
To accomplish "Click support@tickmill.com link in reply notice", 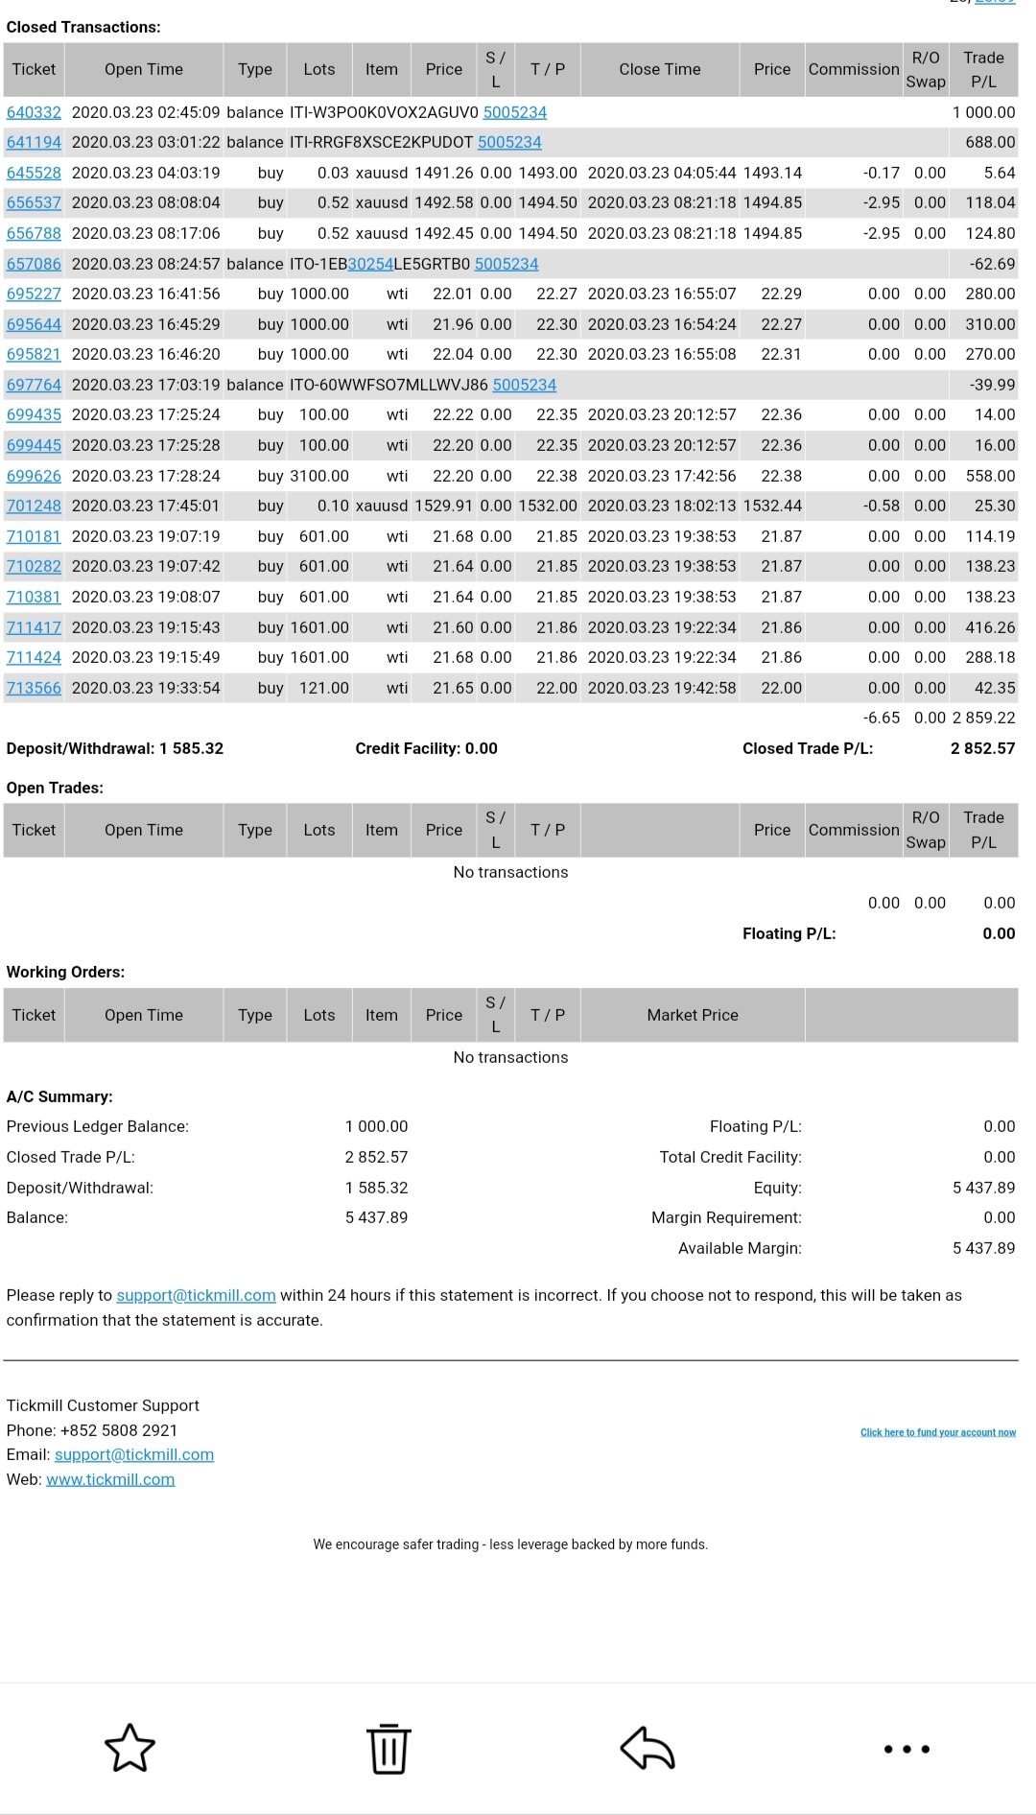I will coord(196,1295).
